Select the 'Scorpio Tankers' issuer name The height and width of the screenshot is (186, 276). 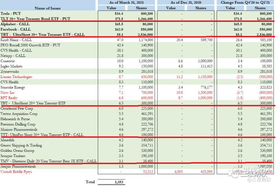click(13, 156)
